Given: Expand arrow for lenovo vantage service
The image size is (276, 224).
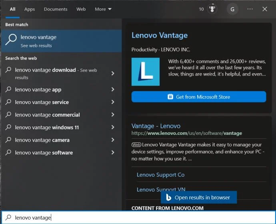Looking at the screenshot, I should [113, 102].
